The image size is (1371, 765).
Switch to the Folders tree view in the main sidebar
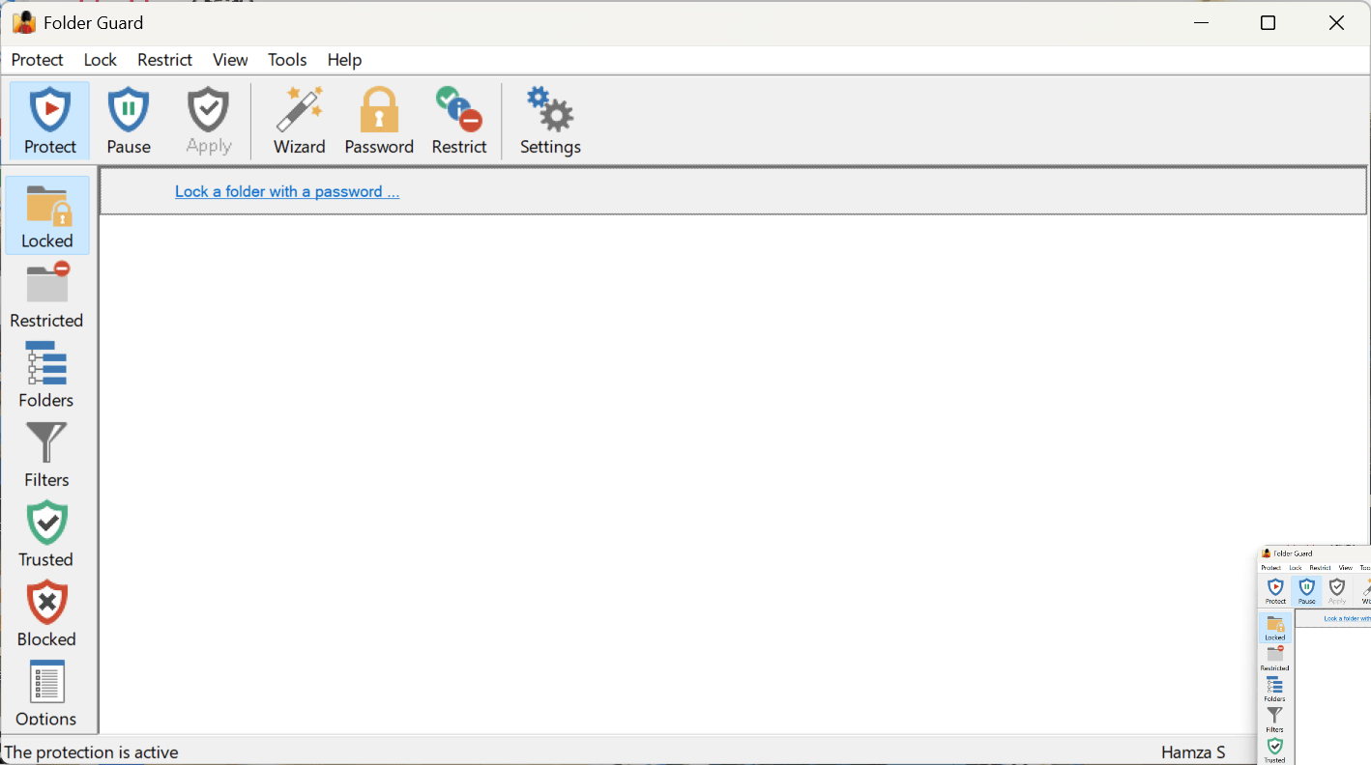(46, 375)
